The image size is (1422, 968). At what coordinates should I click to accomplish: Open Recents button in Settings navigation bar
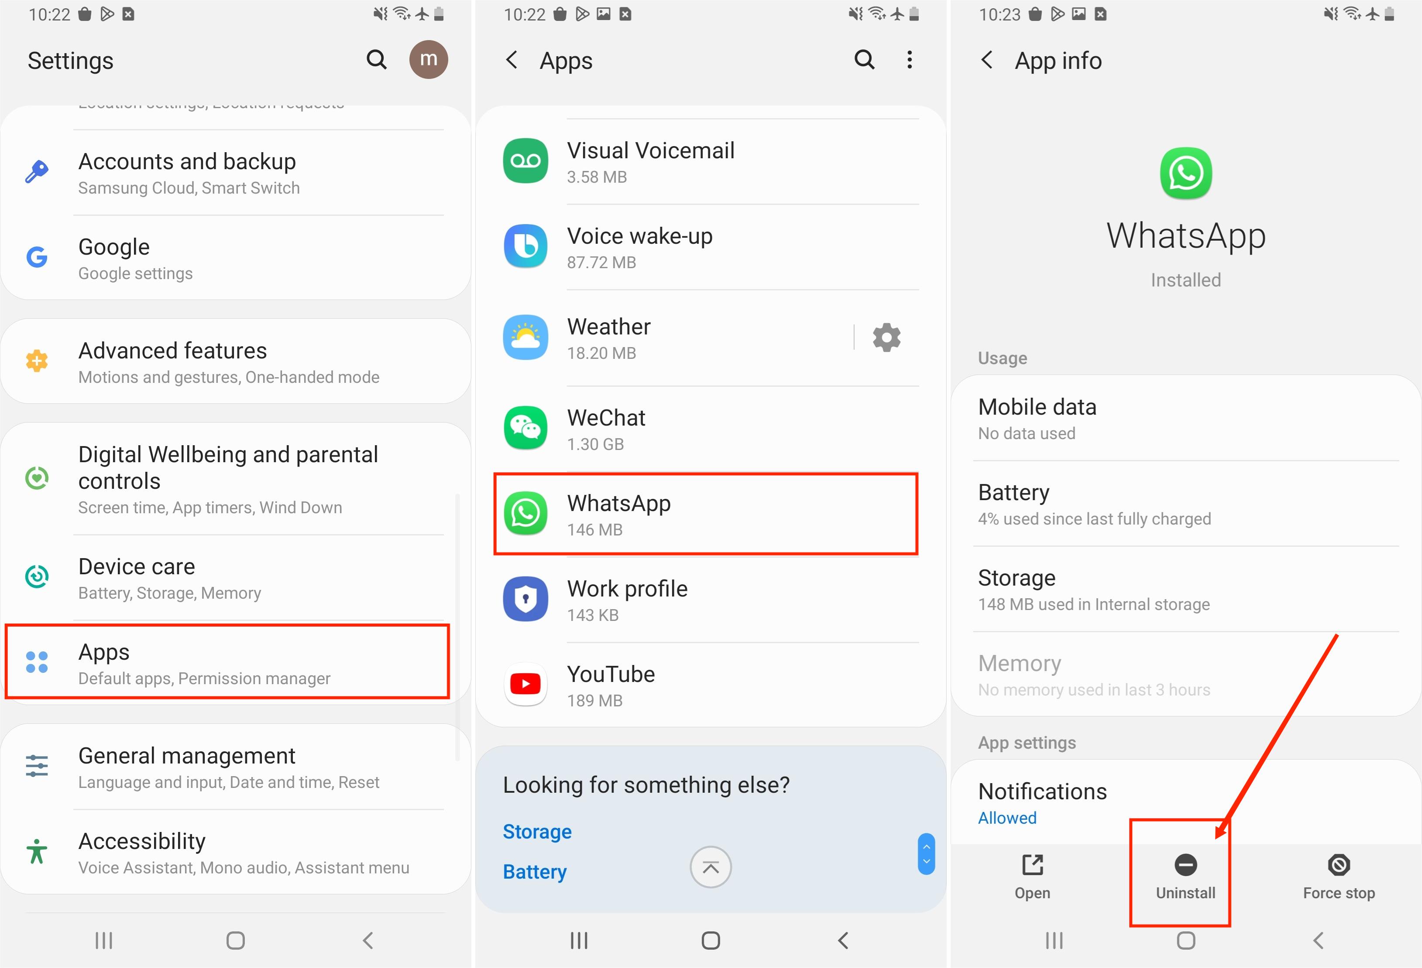(104, 941)
